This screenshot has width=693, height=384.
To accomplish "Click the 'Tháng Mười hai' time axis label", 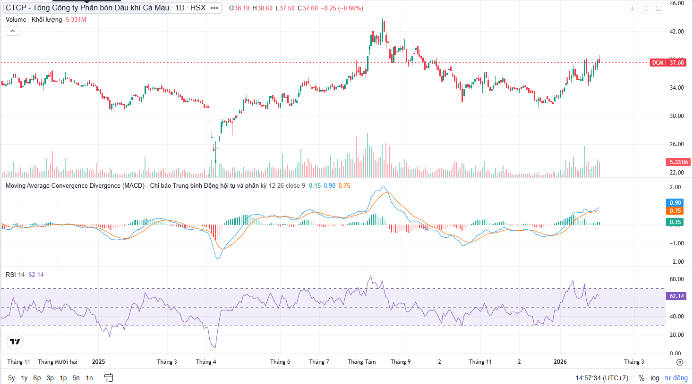I will 58,362.
